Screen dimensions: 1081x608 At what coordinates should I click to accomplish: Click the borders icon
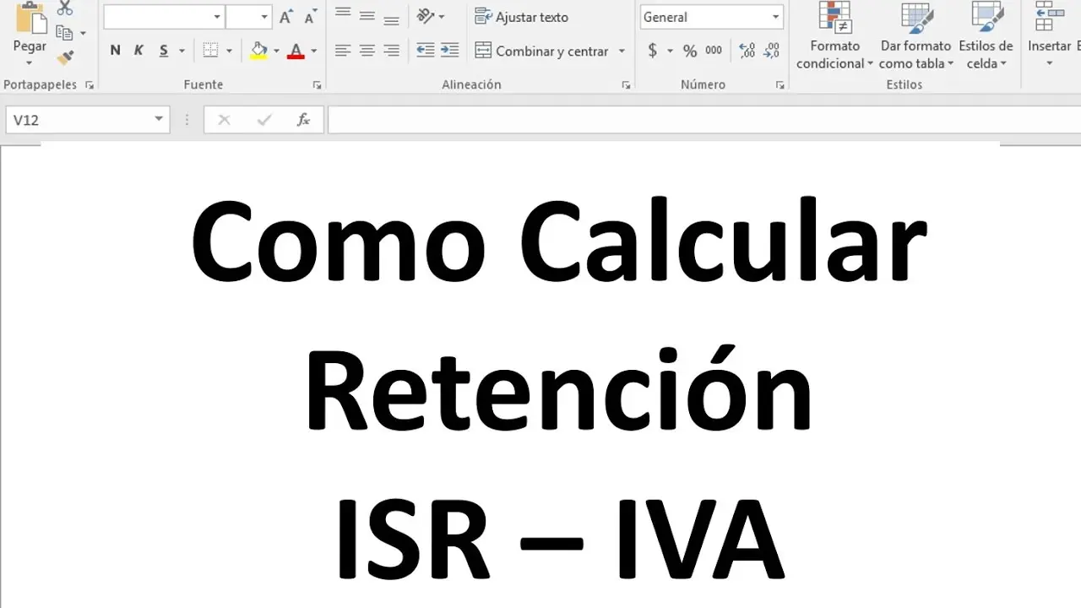coord(211,51)
